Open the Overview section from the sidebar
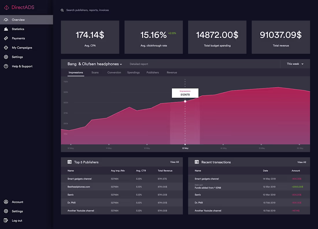 point(6,20)
